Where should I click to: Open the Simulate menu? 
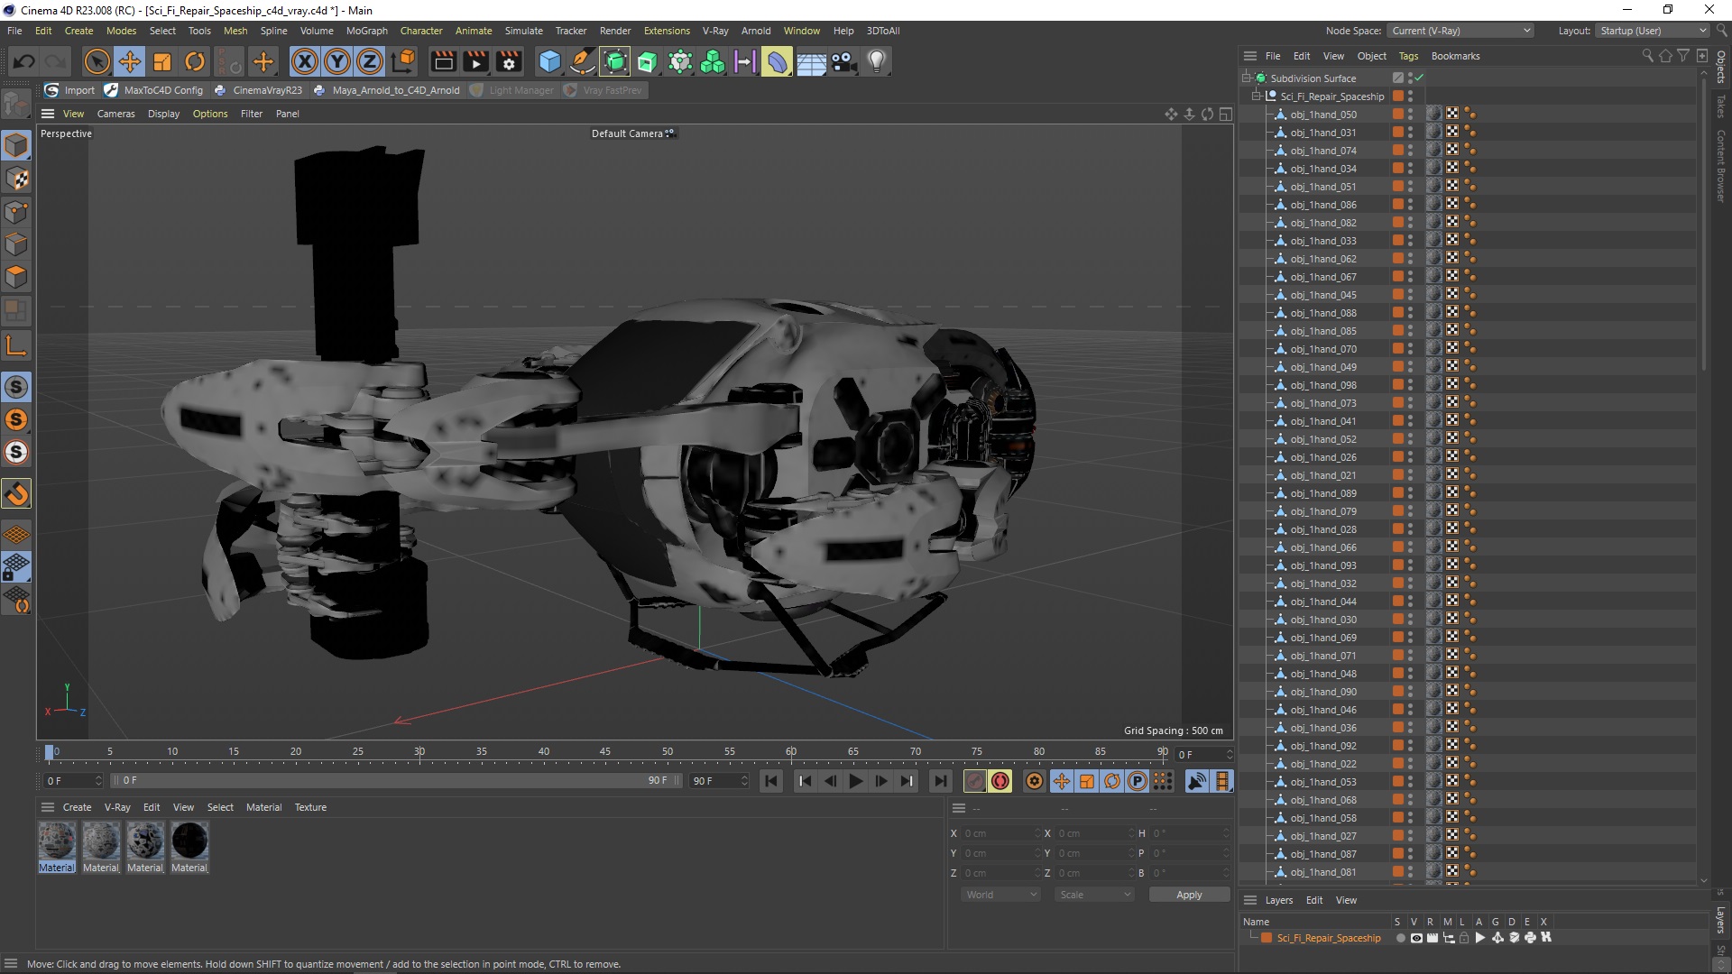tap(523, 31)
